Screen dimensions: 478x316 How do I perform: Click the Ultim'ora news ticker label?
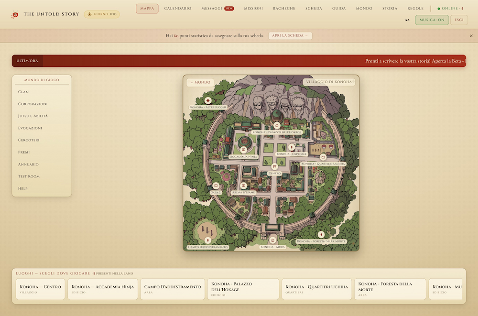tap(27, 61)
